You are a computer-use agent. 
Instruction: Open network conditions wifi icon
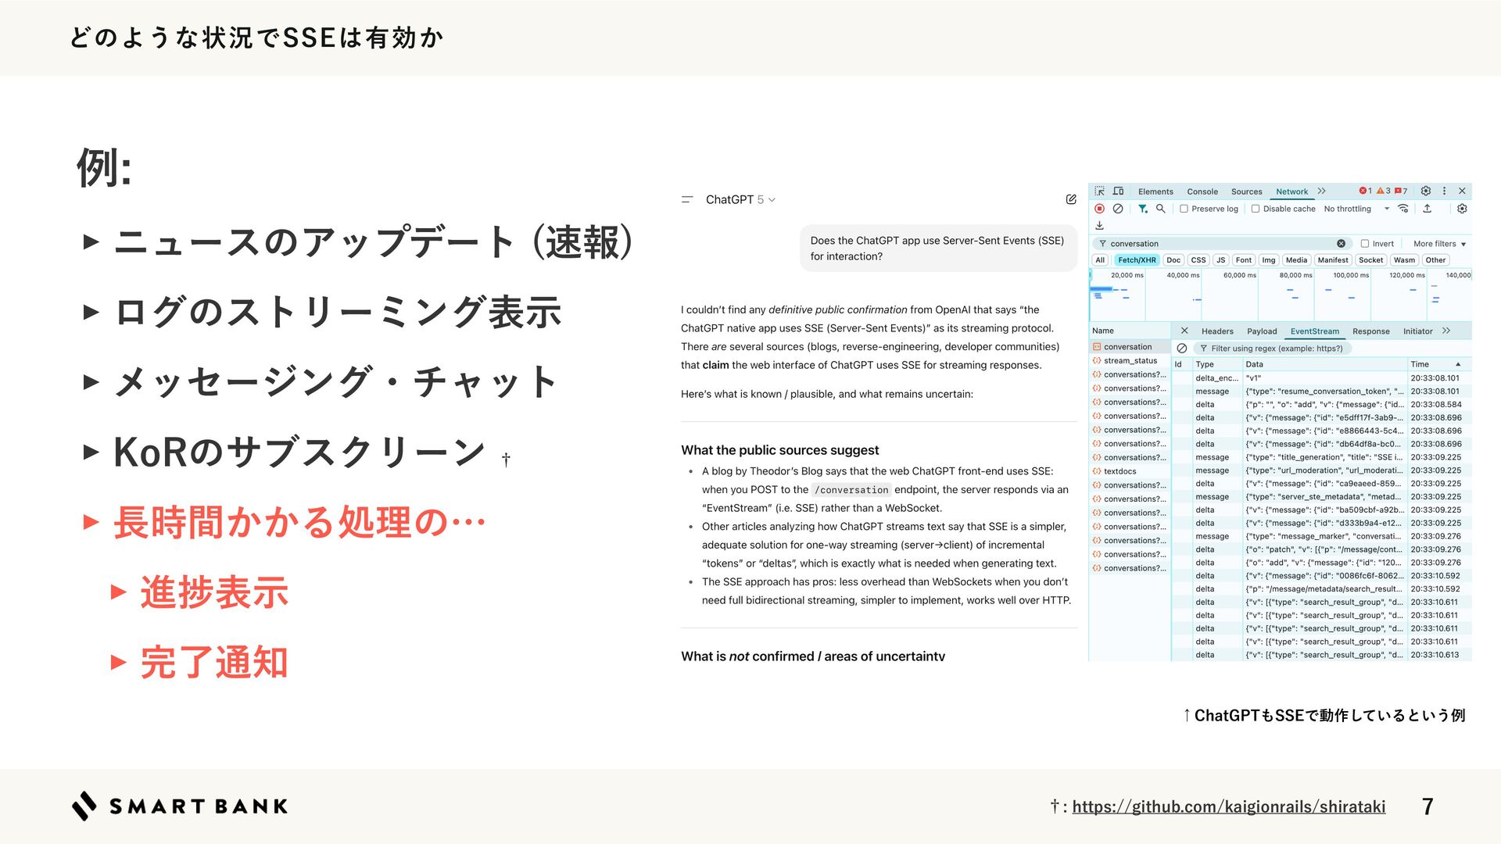[1403, 209]
